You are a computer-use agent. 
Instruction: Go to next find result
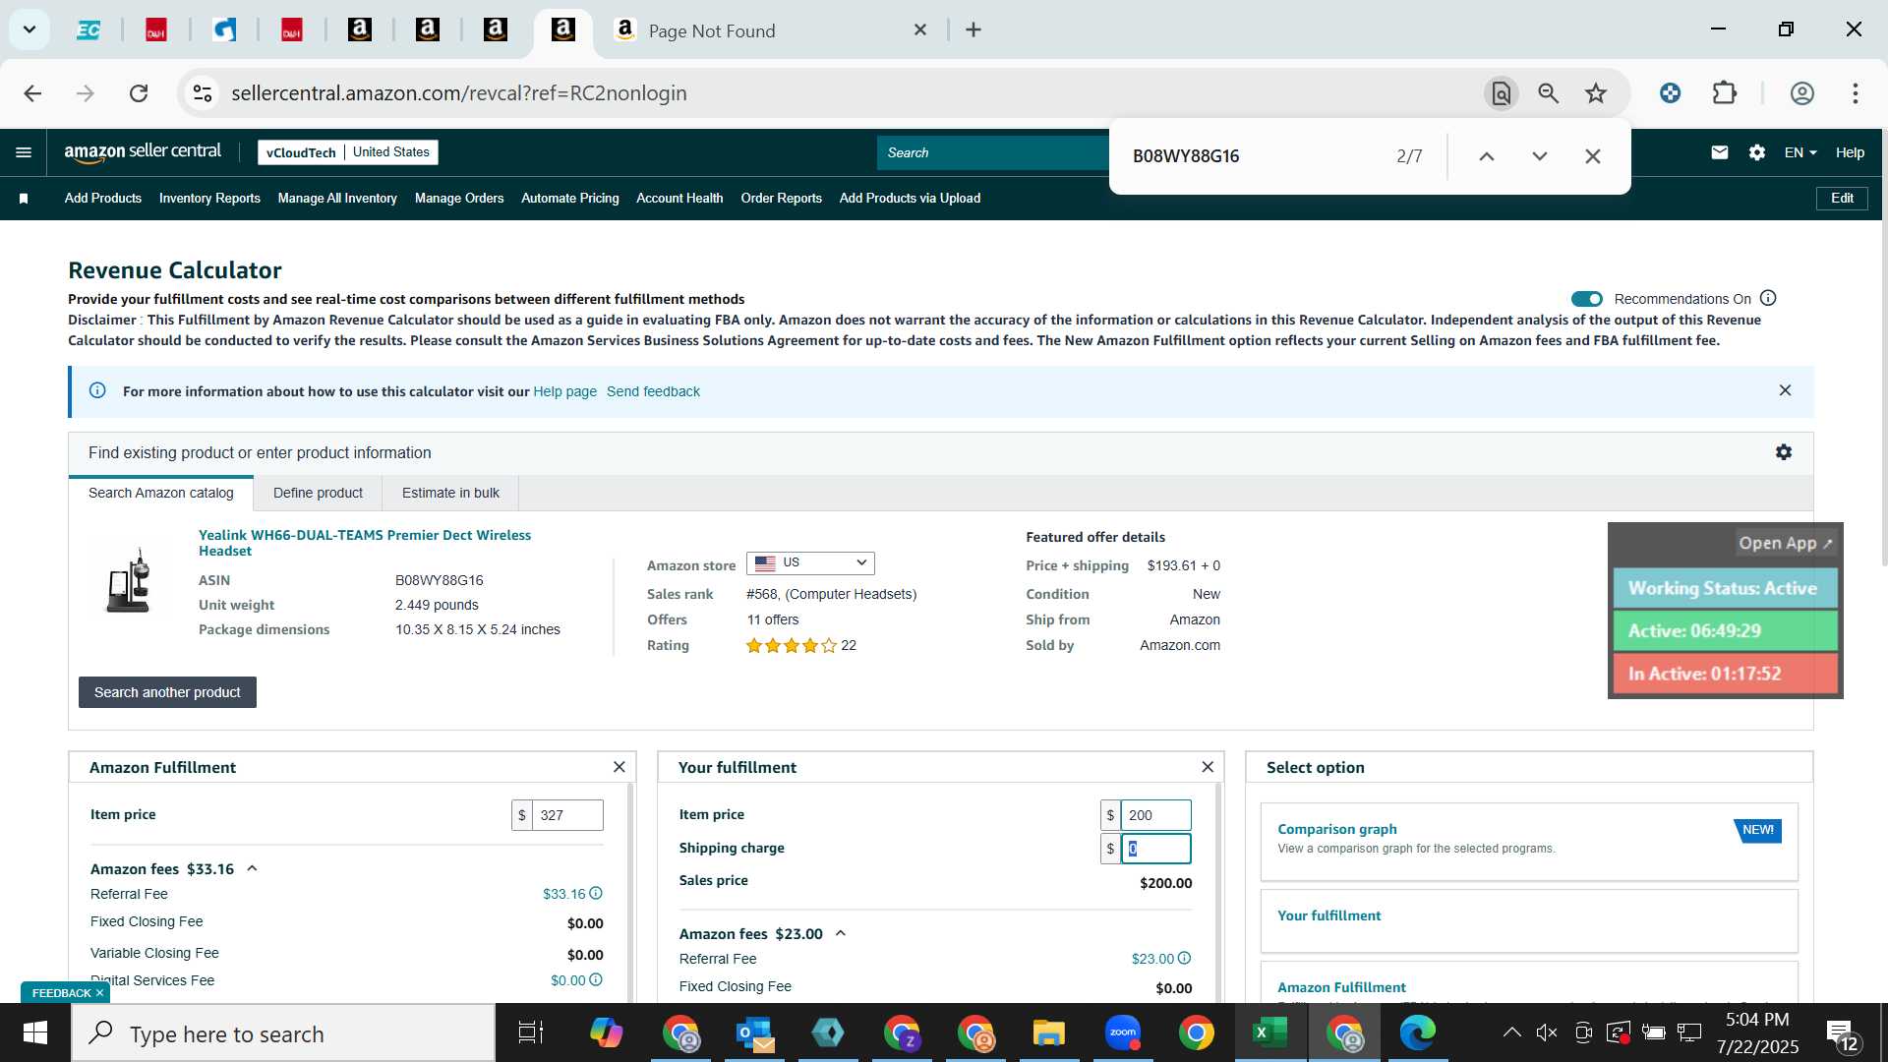tap(1539, 156)
